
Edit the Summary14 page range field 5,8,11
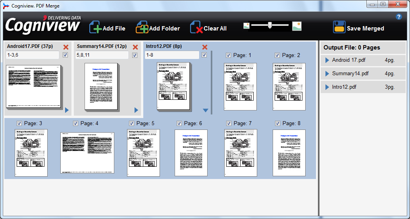click(x=102, y=55)
